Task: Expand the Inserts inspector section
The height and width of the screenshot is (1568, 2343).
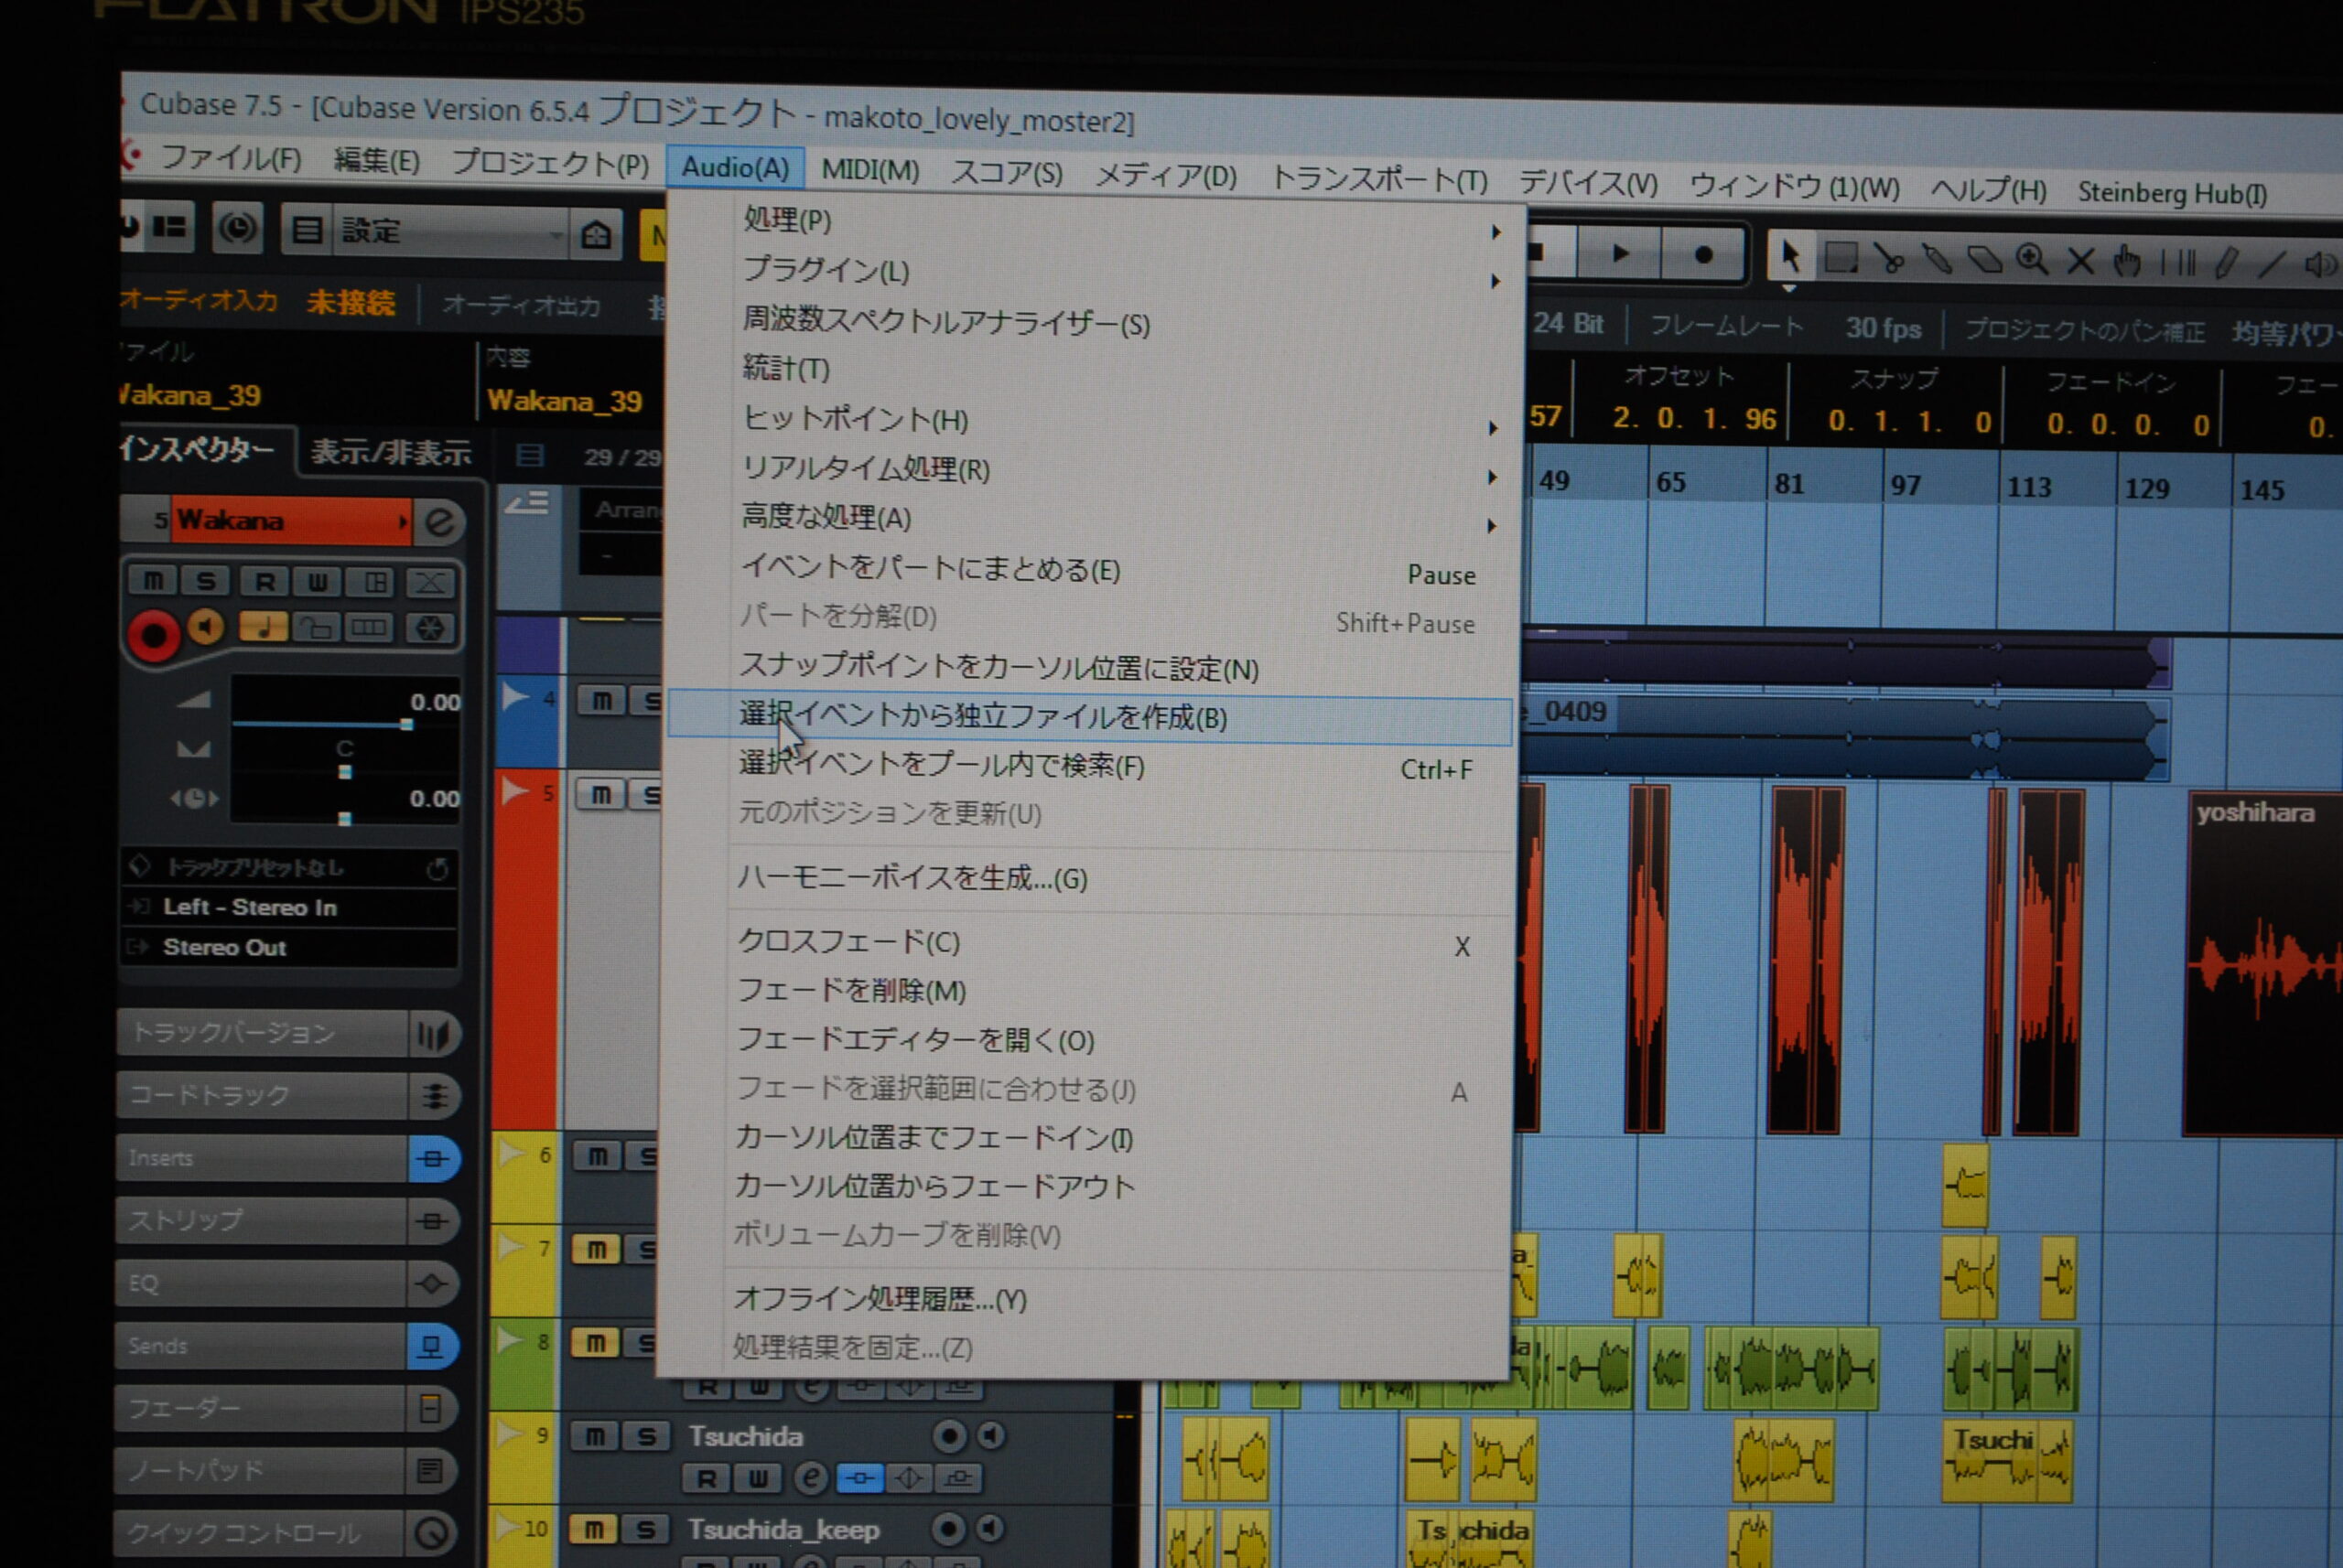Action: point(261,1158)
